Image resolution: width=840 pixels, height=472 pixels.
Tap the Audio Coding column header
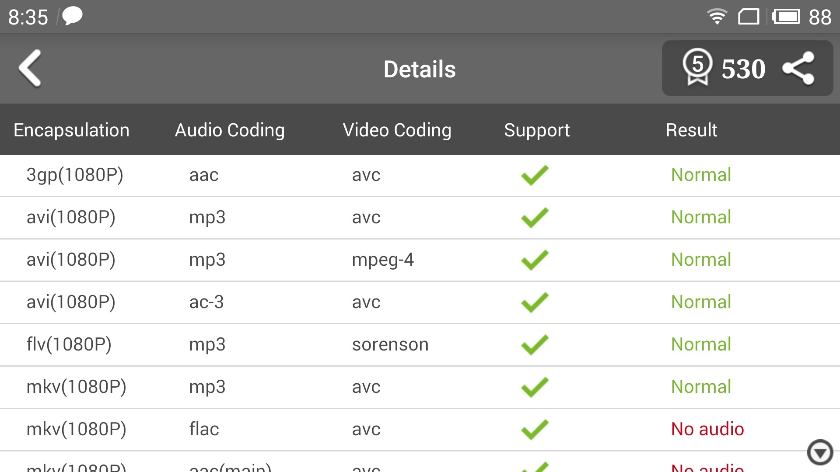pyautogui.click(x=230, y=130)
